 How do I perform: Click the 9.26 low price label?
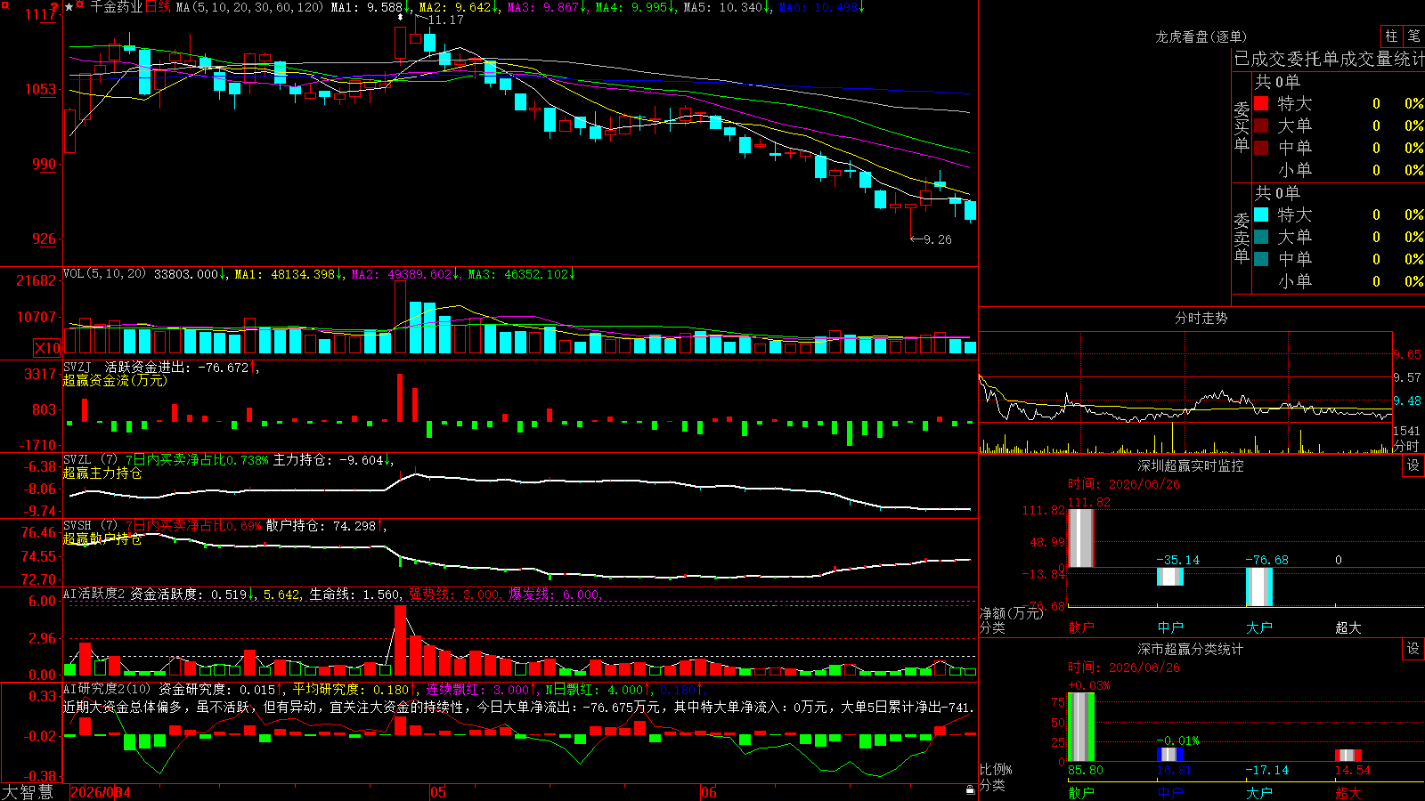pos(937,239)
